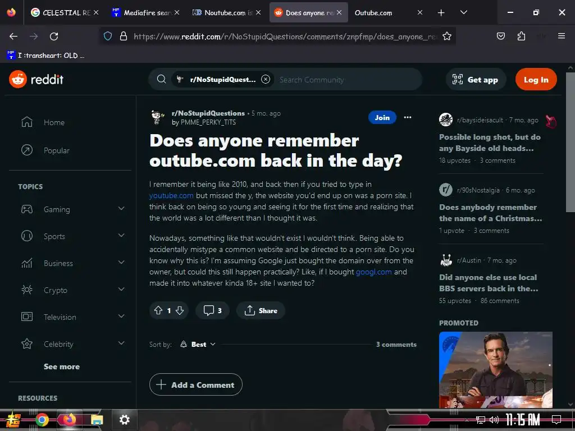Click the volume speaker tray icon
This screenshot has width=575, height=431.
(x=494, y=420)
